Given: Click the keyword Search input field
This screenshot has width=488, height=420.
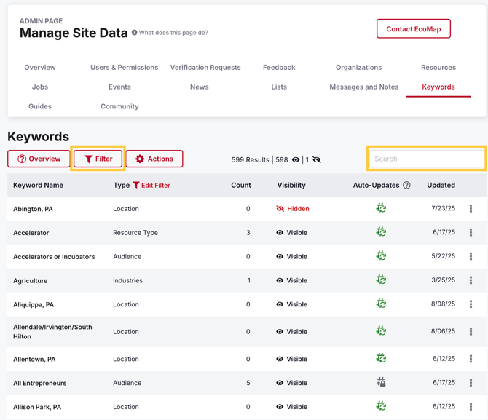Looking at the screenshot, I should [x=426, y=159].
